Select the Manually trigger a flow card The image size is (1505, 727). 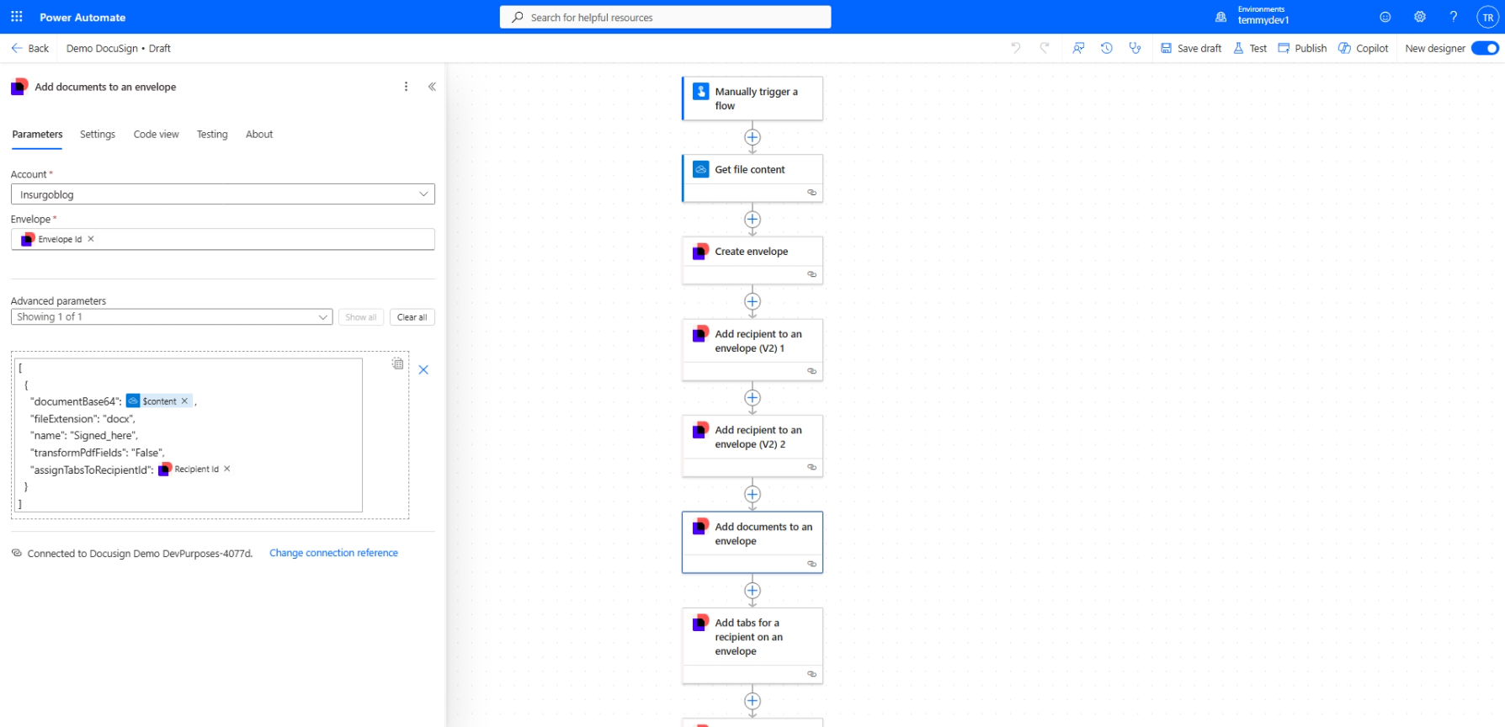tap(752, 98)
